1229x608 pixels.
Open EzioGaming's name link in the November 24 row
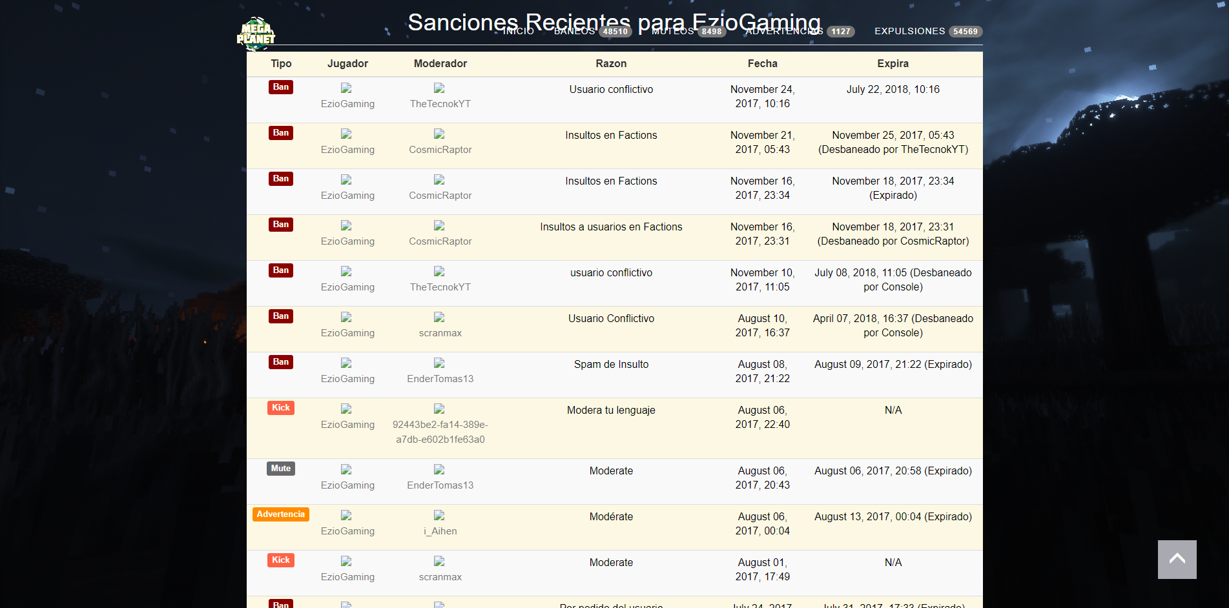(347, 104)
